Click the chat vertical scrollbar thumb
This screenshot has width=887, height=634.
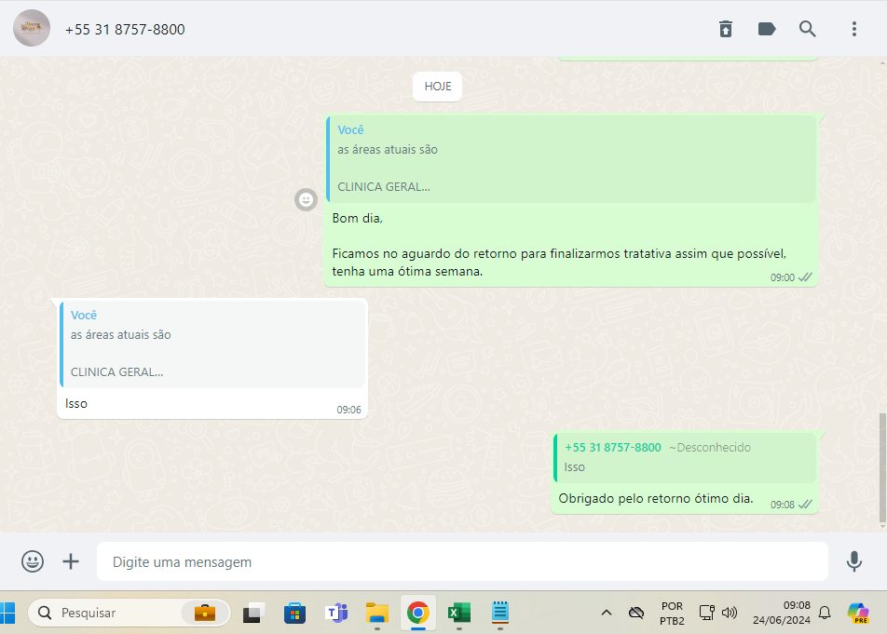[882, 468]
